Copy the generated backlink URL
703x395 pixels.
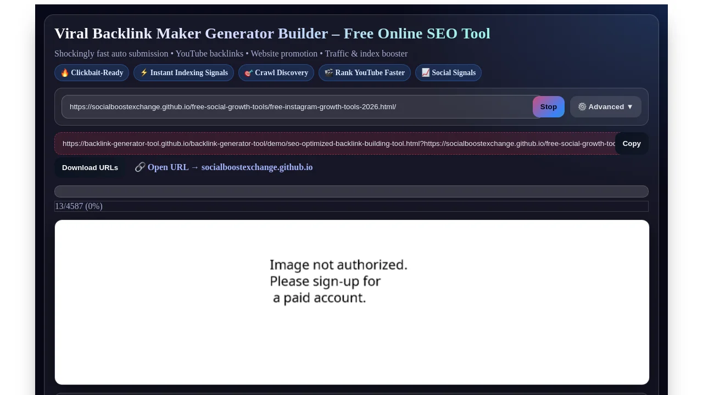[632, 144]
